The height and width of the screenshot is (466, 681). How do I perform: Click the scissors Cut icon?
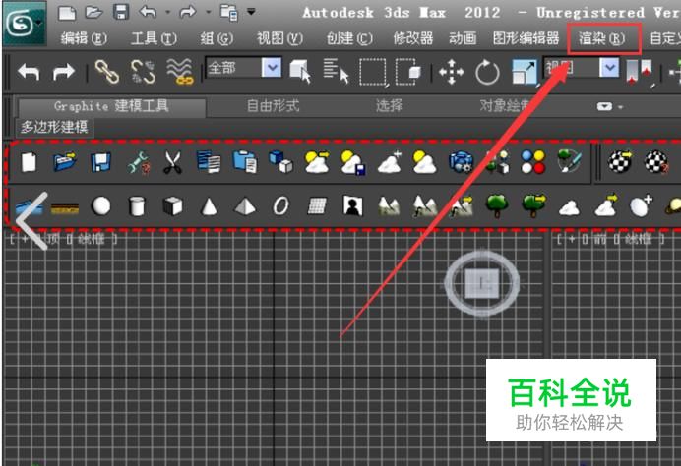click(172, 163)
